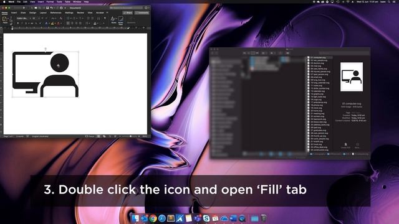Click the search field in Word title bar
This screenshot has width=399, height=224.
click(x=127, y=8)
